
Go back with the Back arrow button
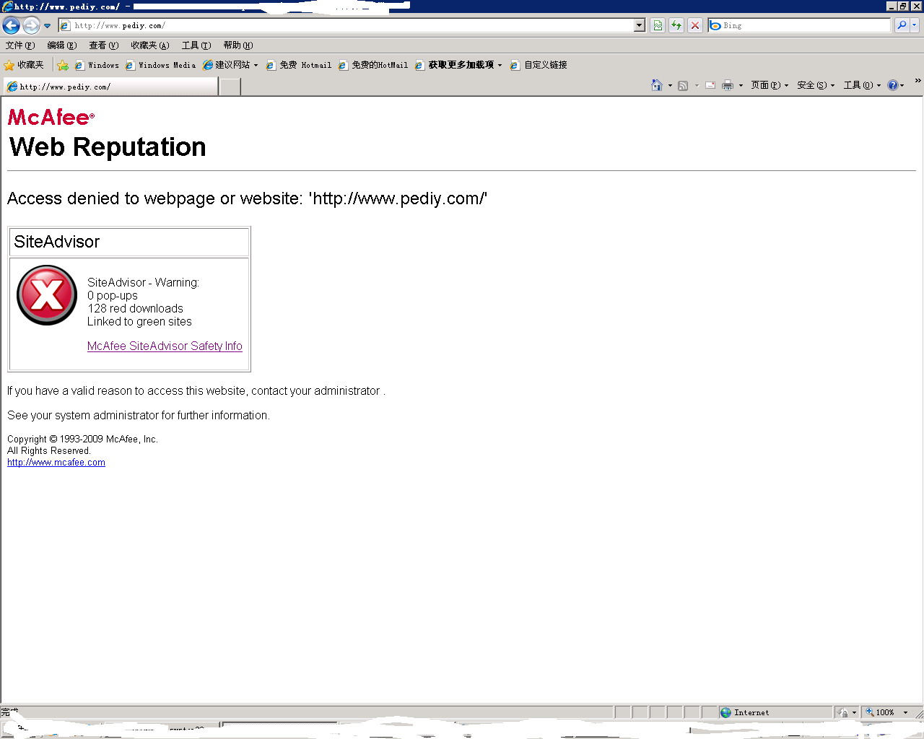pyautogui.click(x=11, y=26)
